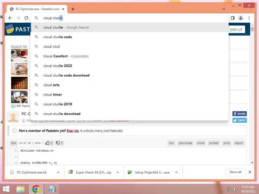Screen dimensions: 259x194
Task: Show hidden system tray icons arrow
Action: click(223, 189)
